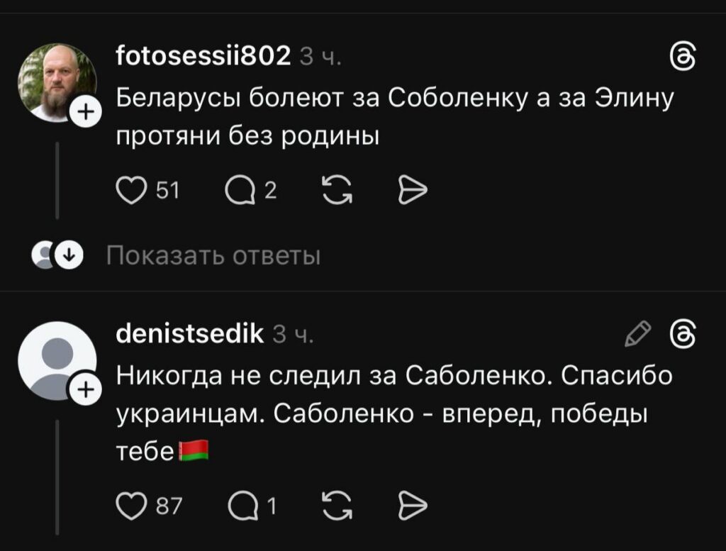Click the Threads logo on denistsedik post
726x551 pixels.
[683, 333]
